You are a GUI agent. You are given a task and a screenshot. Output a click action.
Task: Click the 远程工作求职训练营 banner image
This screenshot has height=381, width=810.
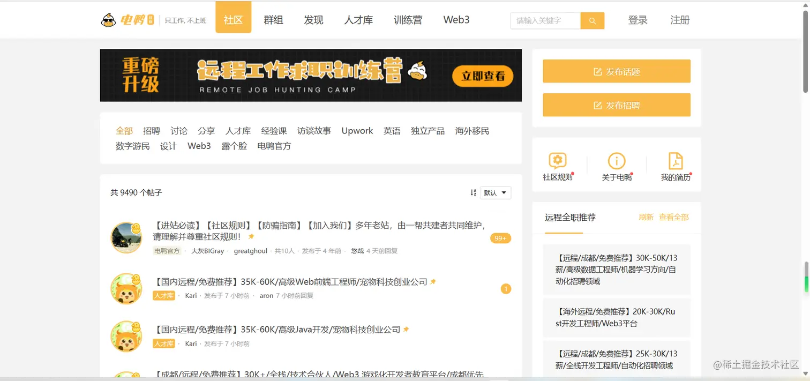point(311,75)
